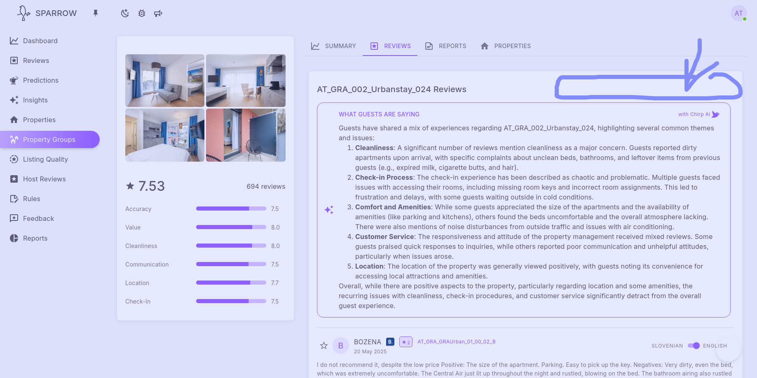Image resolution: width=757 pixels, height=378 pixels.
Task: Open the announcements megaphone icon
Action: pos(158,13)
